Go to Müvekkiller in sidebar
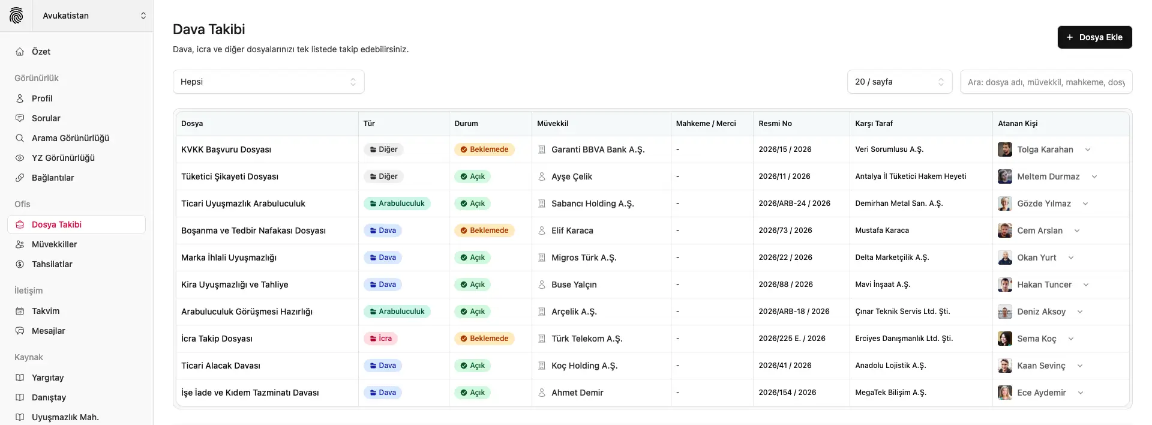Viewport: 1152px width, 425px height. 54,244
